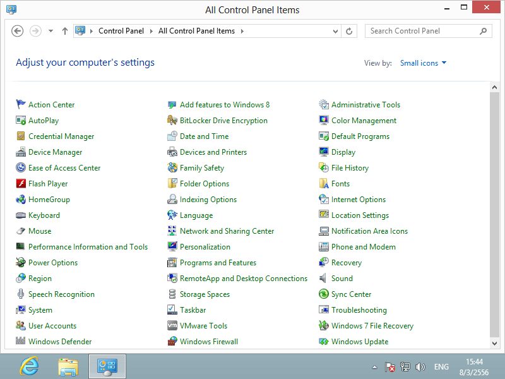Click the BitLocker Drive Encryption icon
Image resolution: width=505 pixels, height=379 pixels.
click(x=172, y=120)
